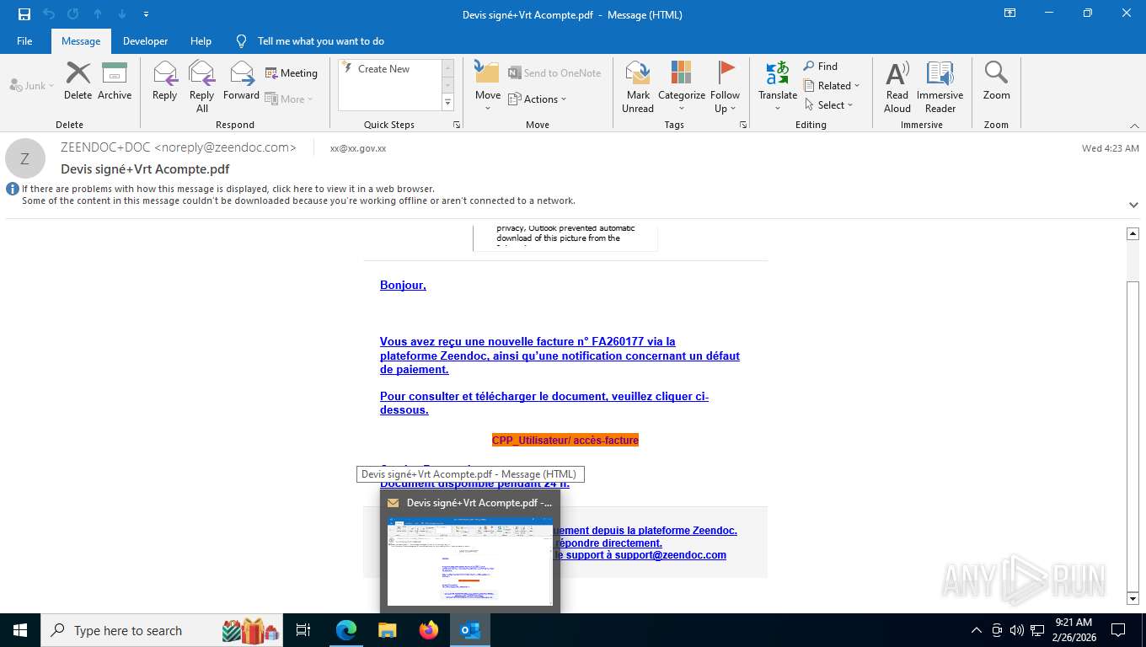Open Immersive Reader
The width and height of the screenshot is (1146, 647).
click(x=940, y=87)
